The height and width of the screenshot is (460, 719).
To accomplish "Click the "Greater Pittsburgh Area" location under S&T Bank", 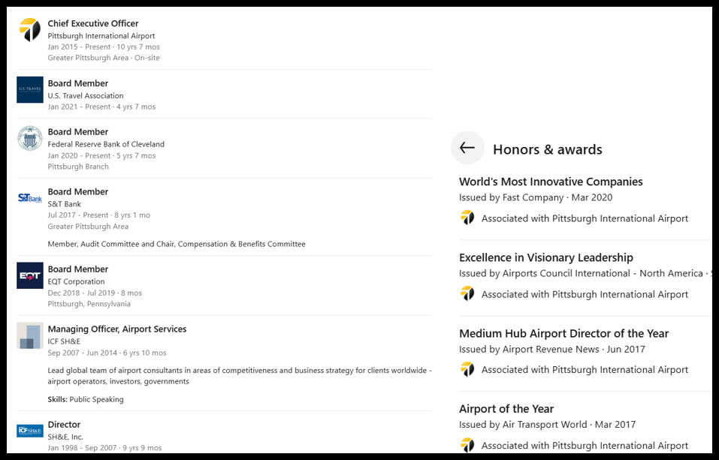I will [88, 227].
